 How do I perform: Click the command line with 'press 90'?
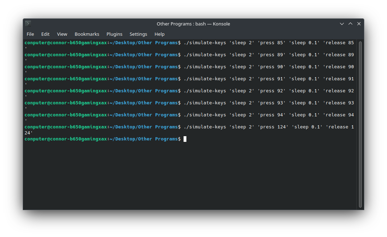189,67
